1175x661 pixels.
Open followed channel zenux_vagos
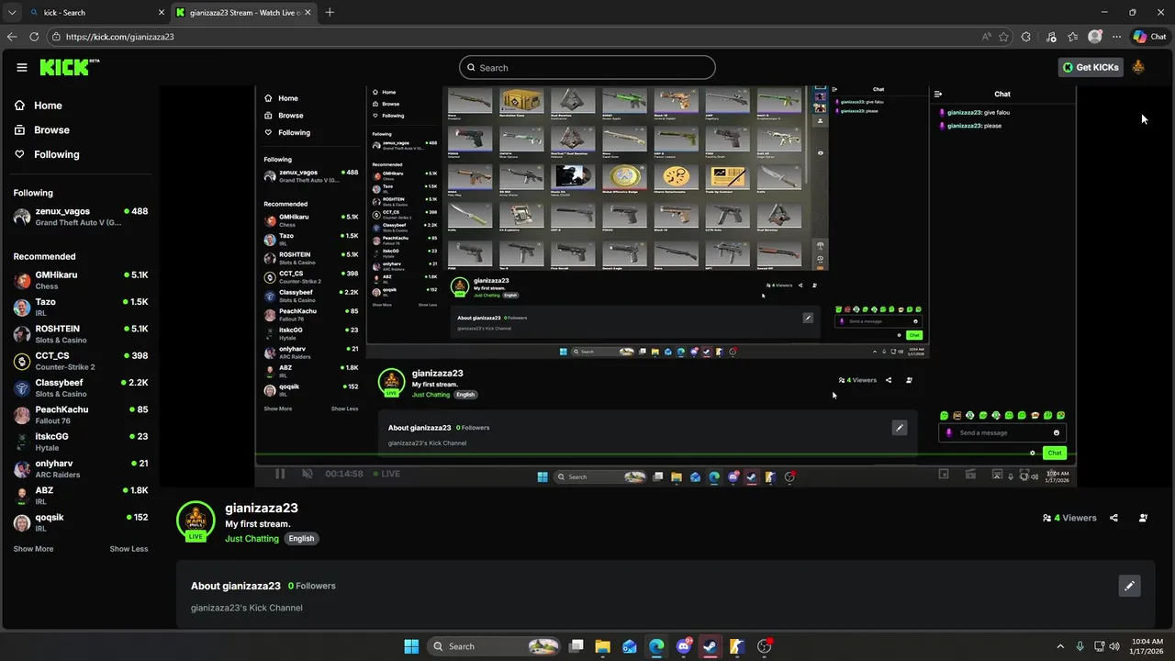[81, 217]
